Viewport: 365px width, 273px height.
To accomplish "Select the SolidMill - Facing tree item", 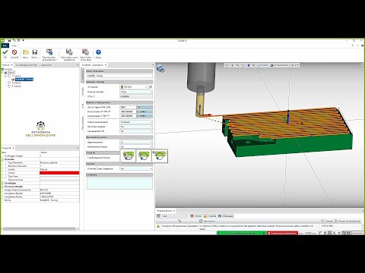I will [24, 80].
